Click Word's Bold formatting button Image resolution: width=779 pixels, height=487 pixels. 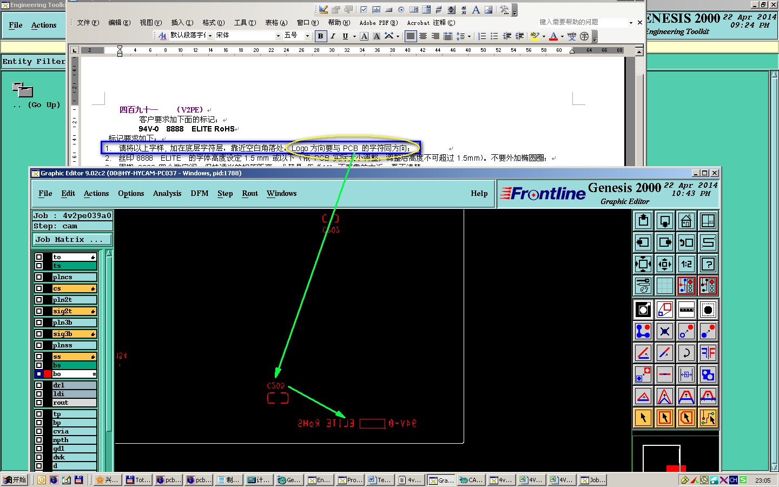[x=321, y=36]
